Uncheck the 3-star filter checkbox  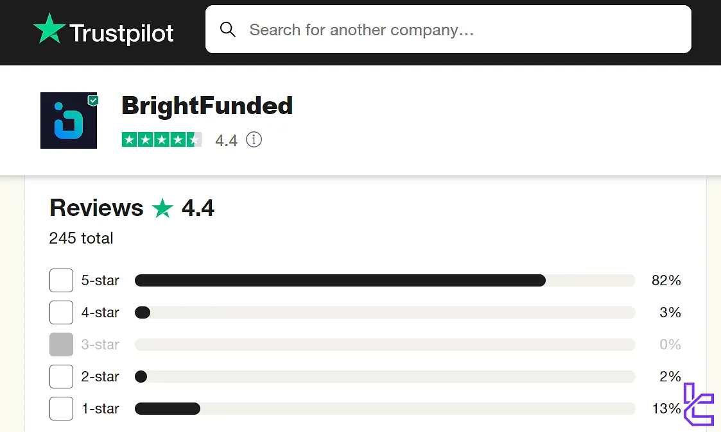61,344
